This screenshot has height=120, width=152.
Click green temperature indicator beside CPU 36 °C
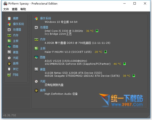pyautogui.click(x=97, y=31)
